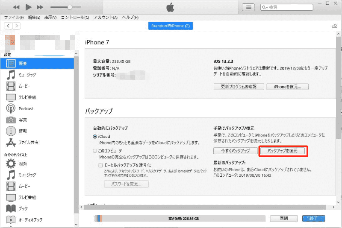This screenshot has height=228, width=342.
Task: Select オーディオブック audiobook icon in sidebar
Action: coord(11,220)
